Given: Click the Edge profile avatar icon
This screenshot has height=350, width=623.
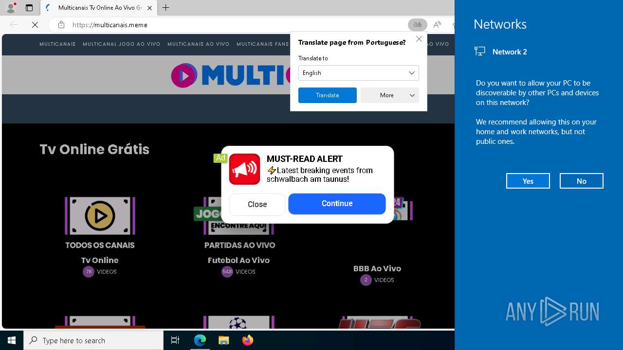Looking at the screenshot, I should tap(11, 8).
